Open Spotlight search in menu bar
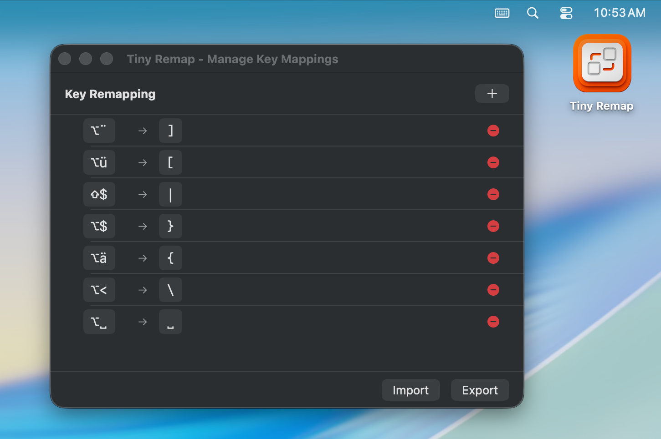 coord(533,13)
